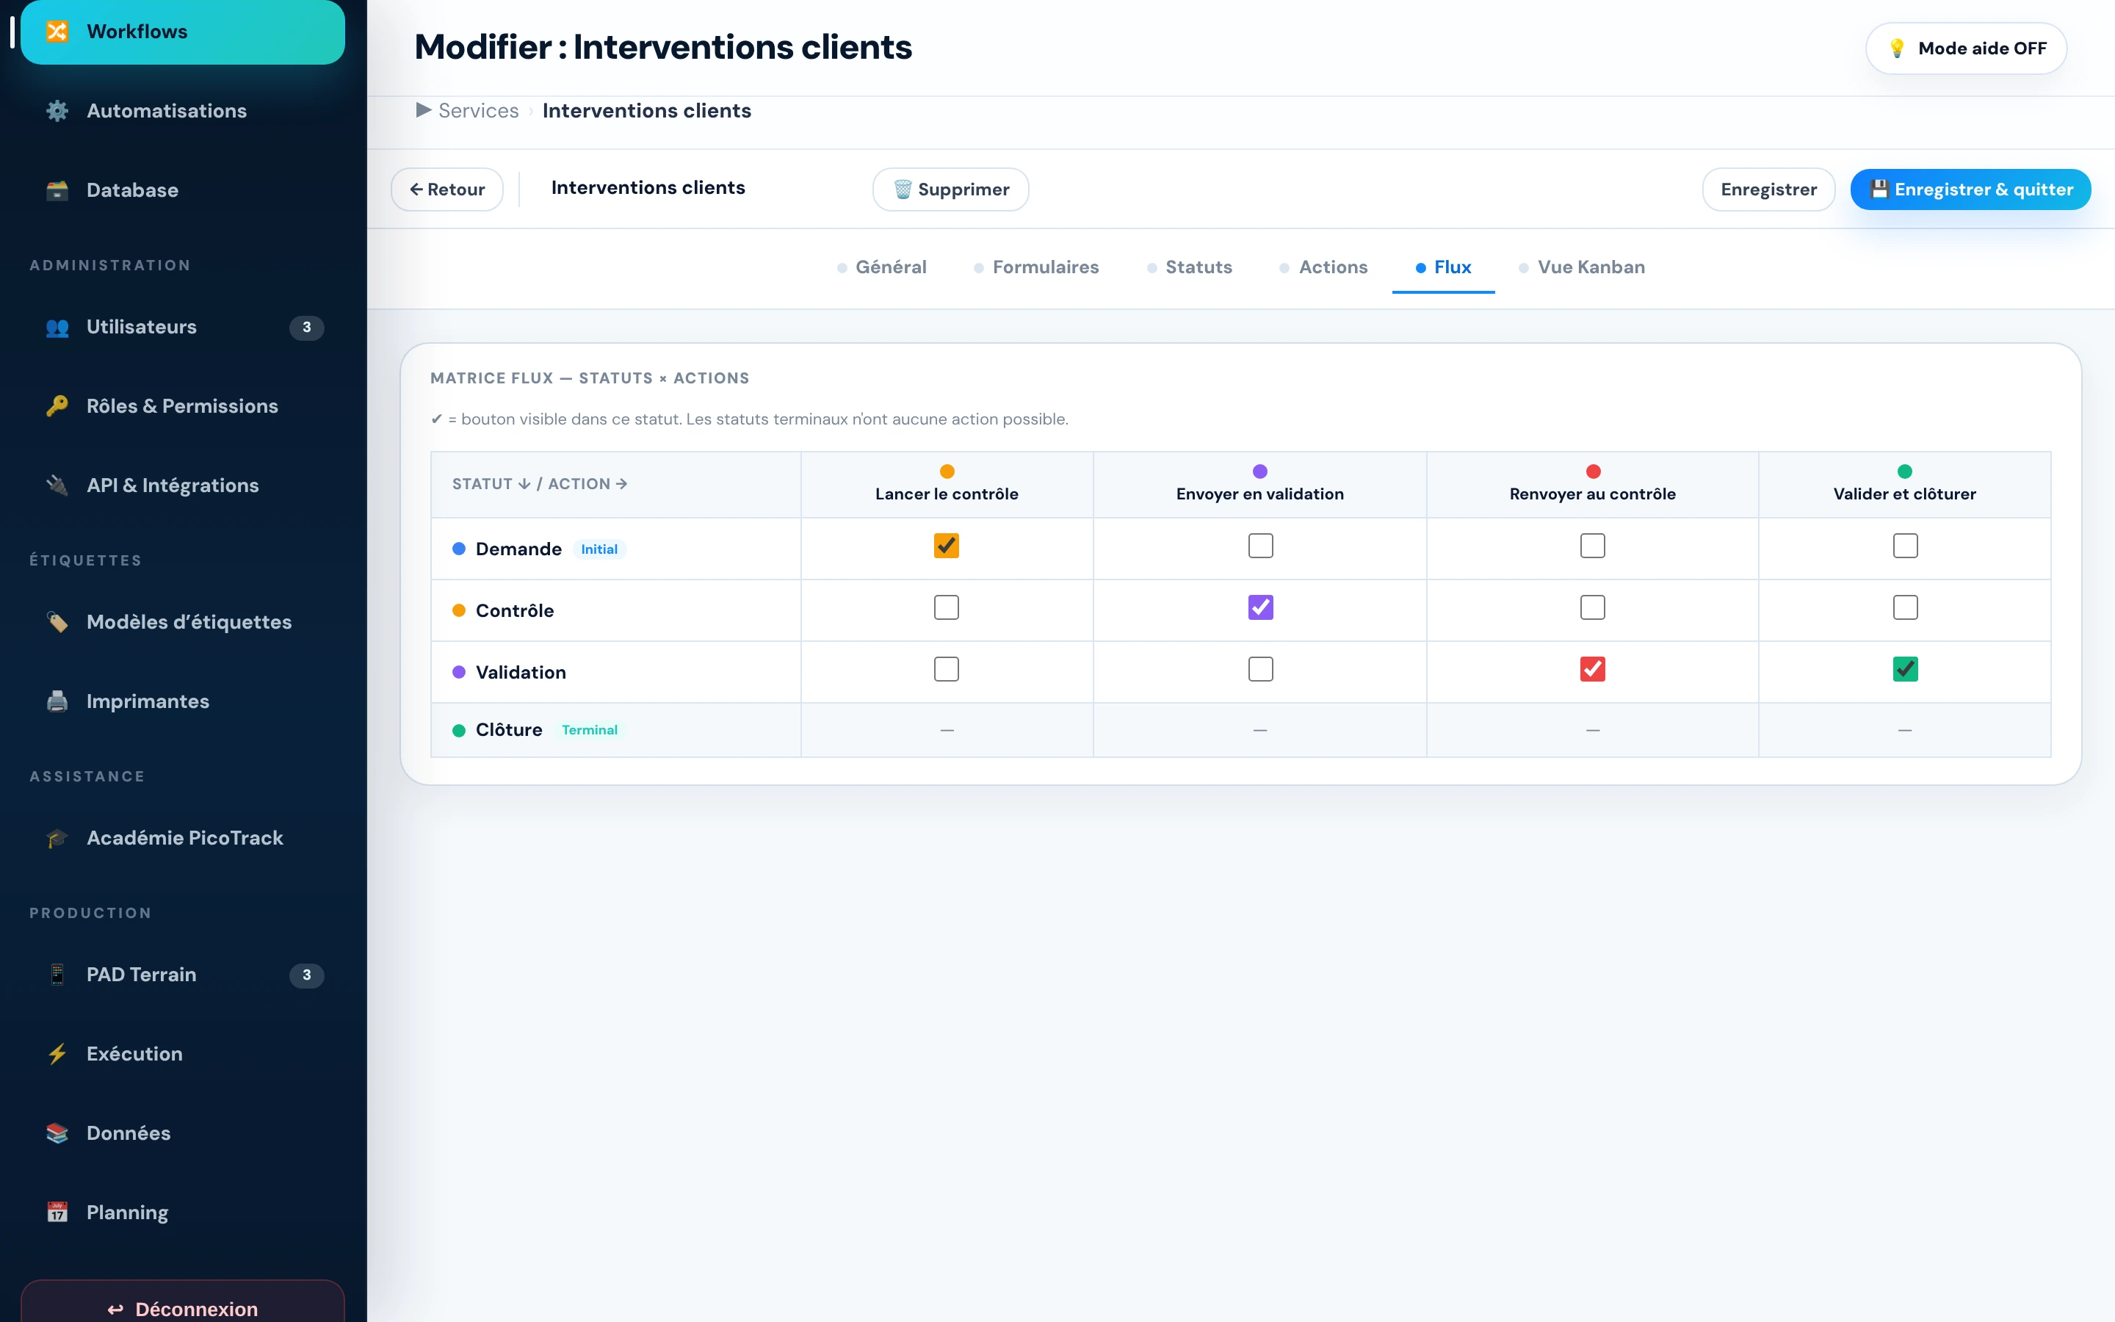The width and height of the screenshot is (2115, 1322).
Task: Check Renvoyer au contrôle for Demande
Action: point(1592,546)
